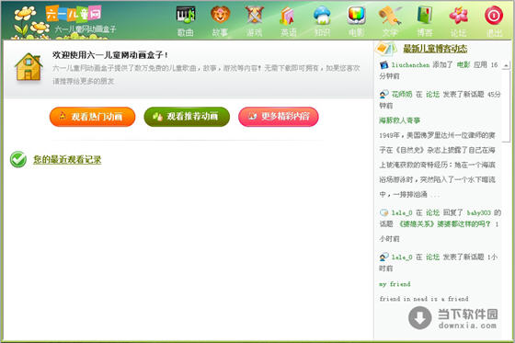Click the yellow house welcome icon
Image resolution: width=515 pixels, height=343 pixels.
point(29,67)
